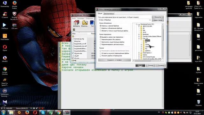Viewport: 204px width, 115px height.
Task: Switch to the Общие tab
Action: (x=100, y=13)
